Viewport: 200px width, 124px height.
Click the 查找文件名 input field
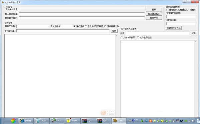[33, 26]
